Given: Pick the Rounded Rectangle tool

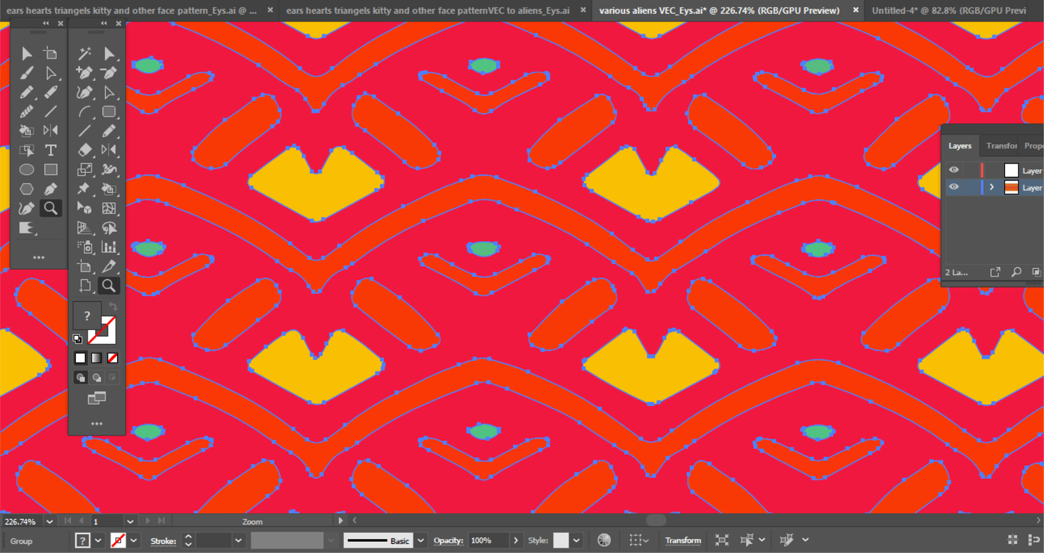Looking at the screenshot, I should pos(109,111).
